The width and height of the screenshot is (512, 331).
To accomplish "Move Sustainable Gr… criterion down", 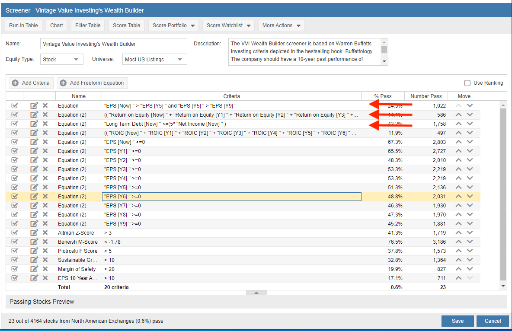I will [x=470, y=260].
